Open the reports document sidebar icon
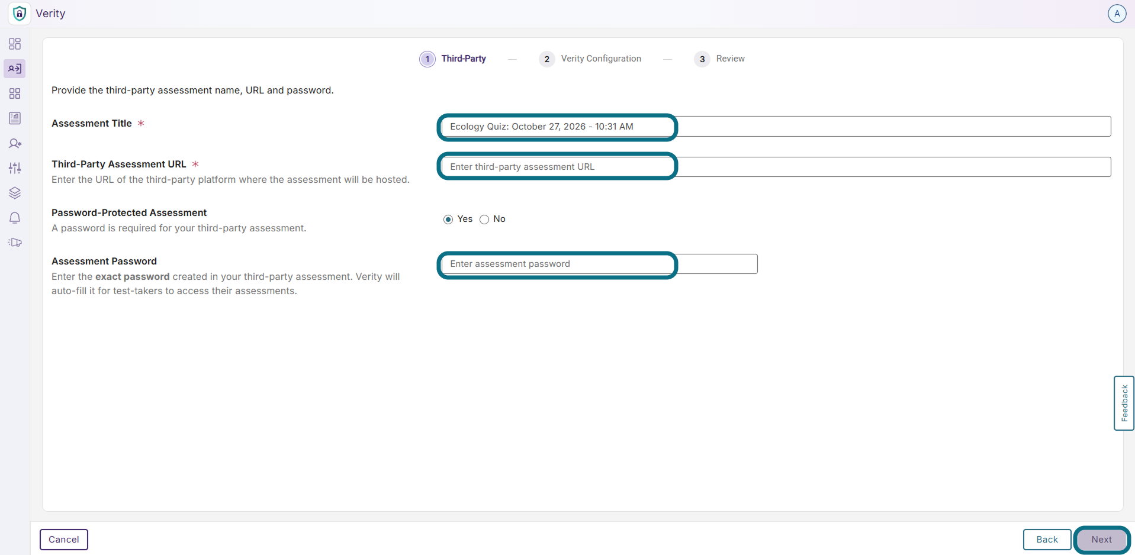Viewport: 1135px width, 555px height. [x=15, y=118]
